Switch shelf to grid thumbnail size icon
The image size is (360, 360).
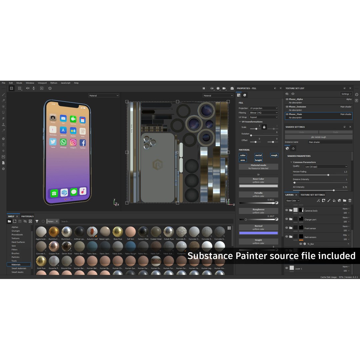click(229, 228)
